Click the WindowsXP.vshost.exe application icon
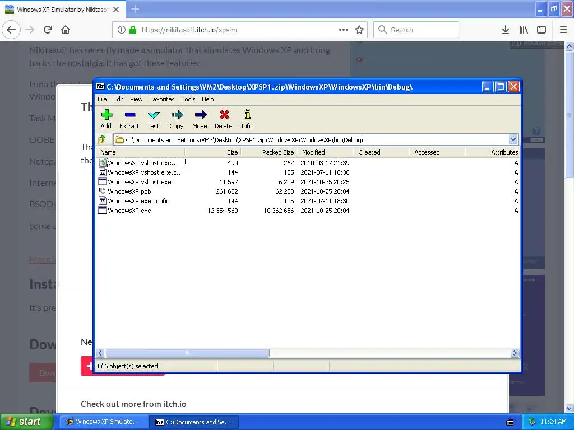The width and height of the screenshot is (574, 430). [x=103, y=182]
